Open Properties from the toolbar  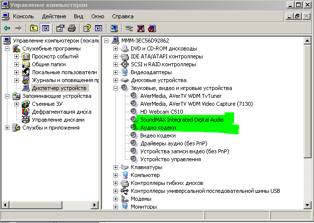(x=60, y=28)
